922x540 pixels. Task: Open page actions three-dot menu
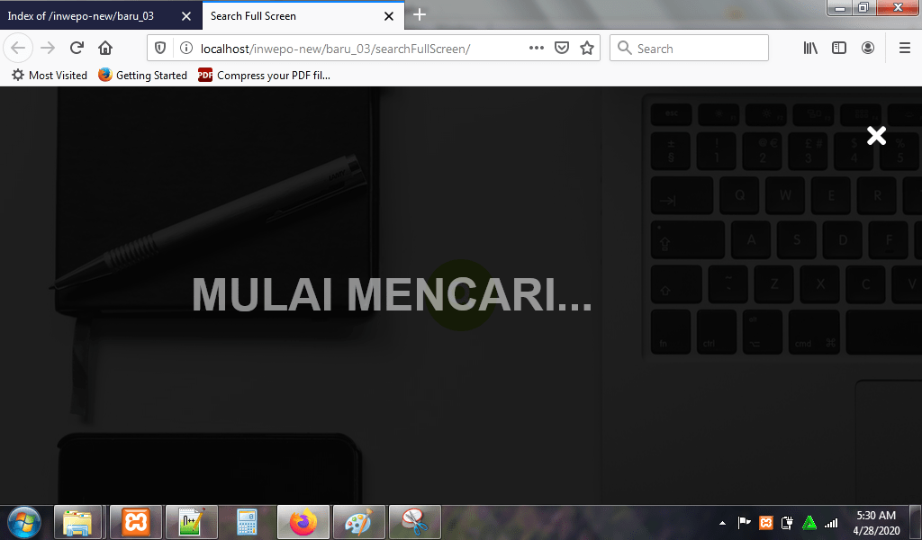click(x=537, y=49)
